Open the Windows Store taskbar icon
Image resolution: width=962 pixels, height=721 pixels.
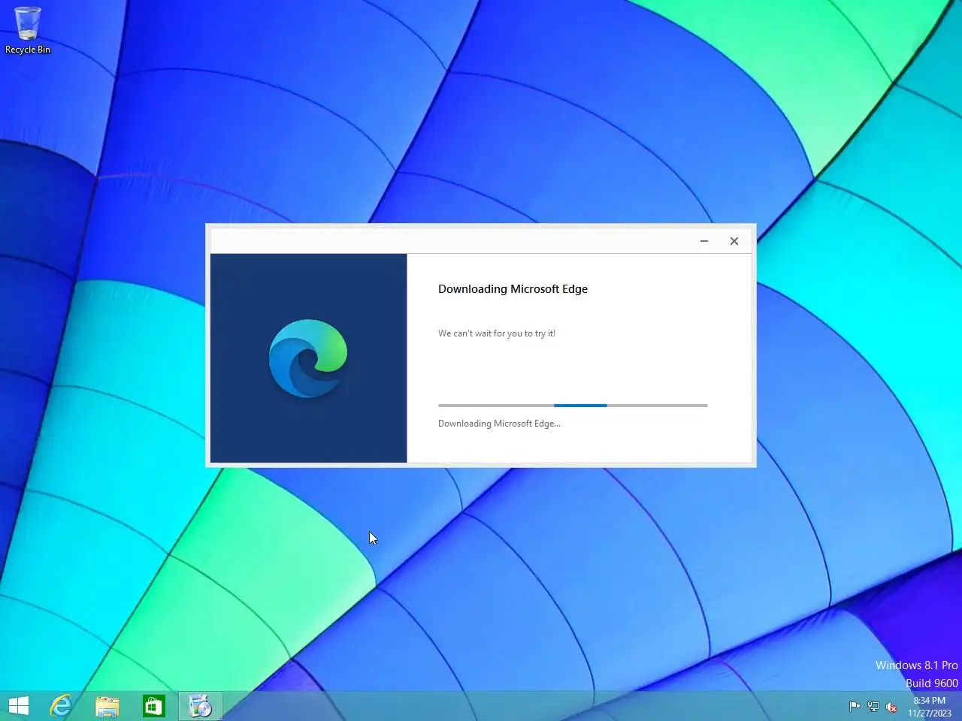pos(154,706)
